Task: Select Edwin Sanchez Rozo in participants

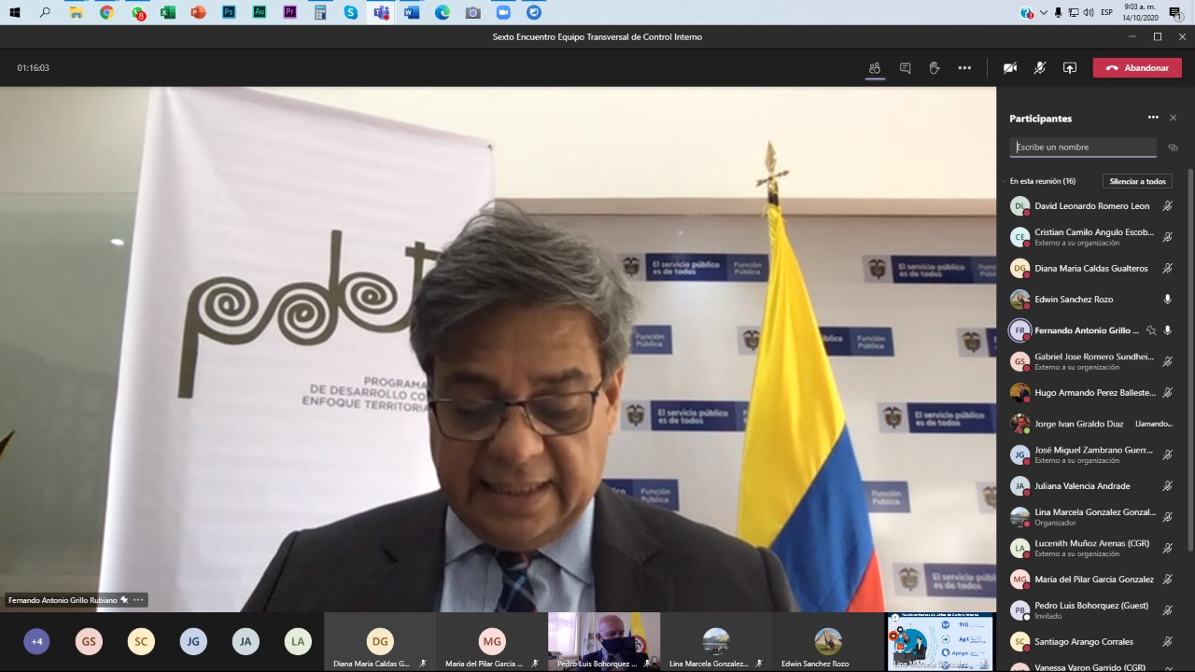Action: [1074, 300]
